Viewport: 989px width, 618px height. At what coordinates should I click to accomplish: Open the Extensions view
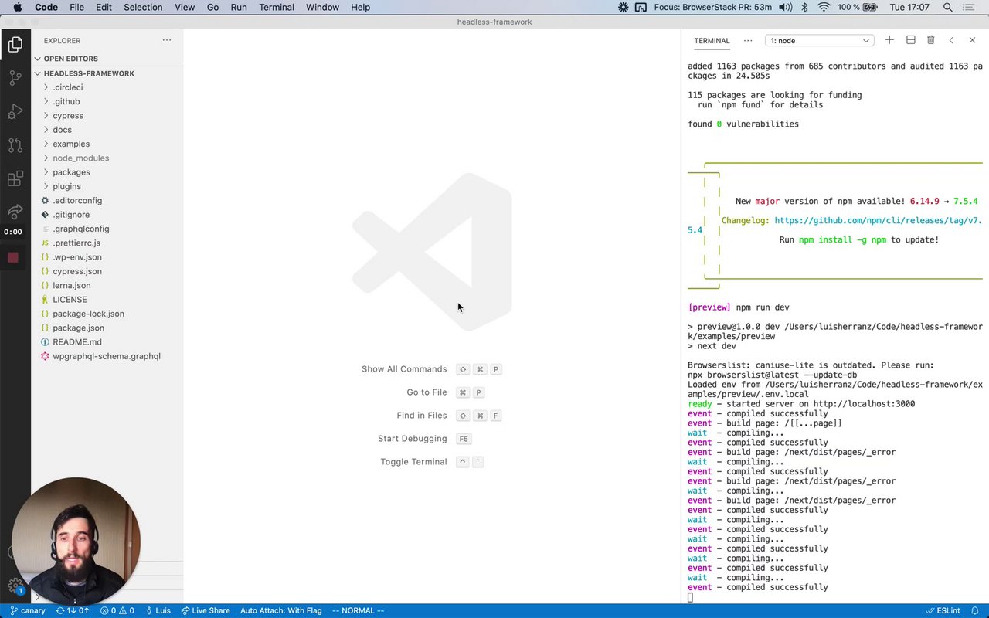coord(15,179)
